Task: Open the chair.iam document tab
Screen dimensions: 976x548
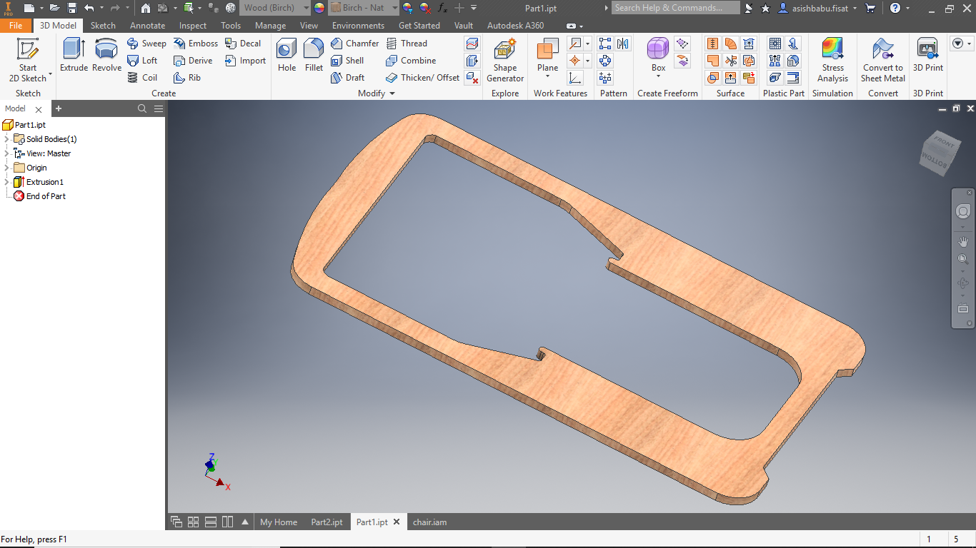Action: [x=429, y=522]
